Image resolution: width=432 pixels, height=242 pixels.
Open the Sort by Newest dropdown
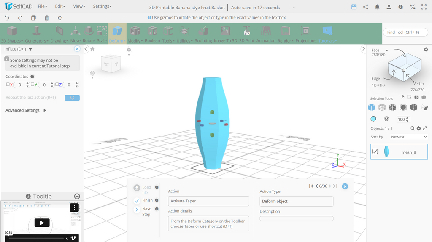(x=408, y=137)
